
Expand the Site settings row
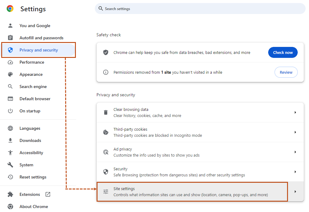(x=295, y=191)
